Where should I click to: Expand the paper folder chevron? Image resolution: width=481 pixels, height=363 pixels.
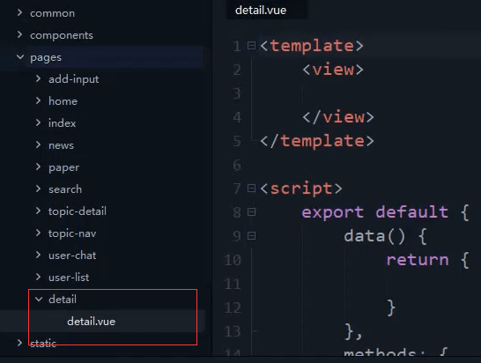[38, 167]
